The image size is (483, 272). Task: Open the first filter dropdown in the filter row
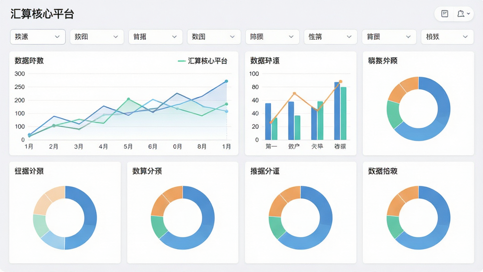38,37
